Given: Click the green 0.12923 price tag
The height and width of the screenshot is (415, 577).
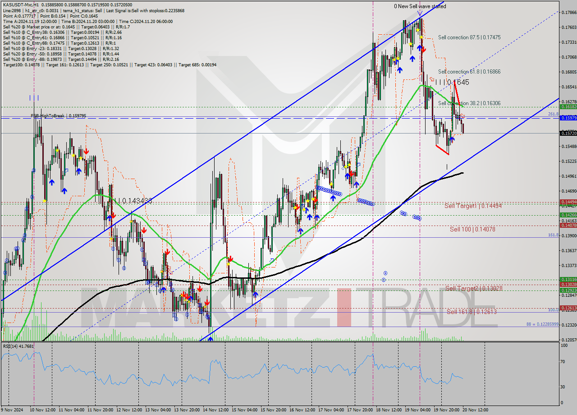Looking at the screenshot, I should (568, 290).
